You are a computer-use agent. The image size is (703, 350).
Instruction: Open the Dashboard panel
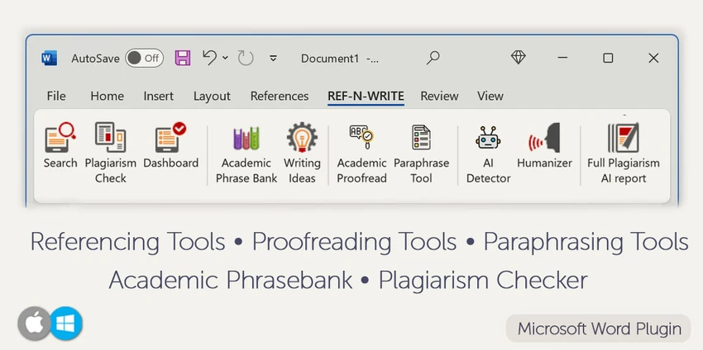[171, 145]
